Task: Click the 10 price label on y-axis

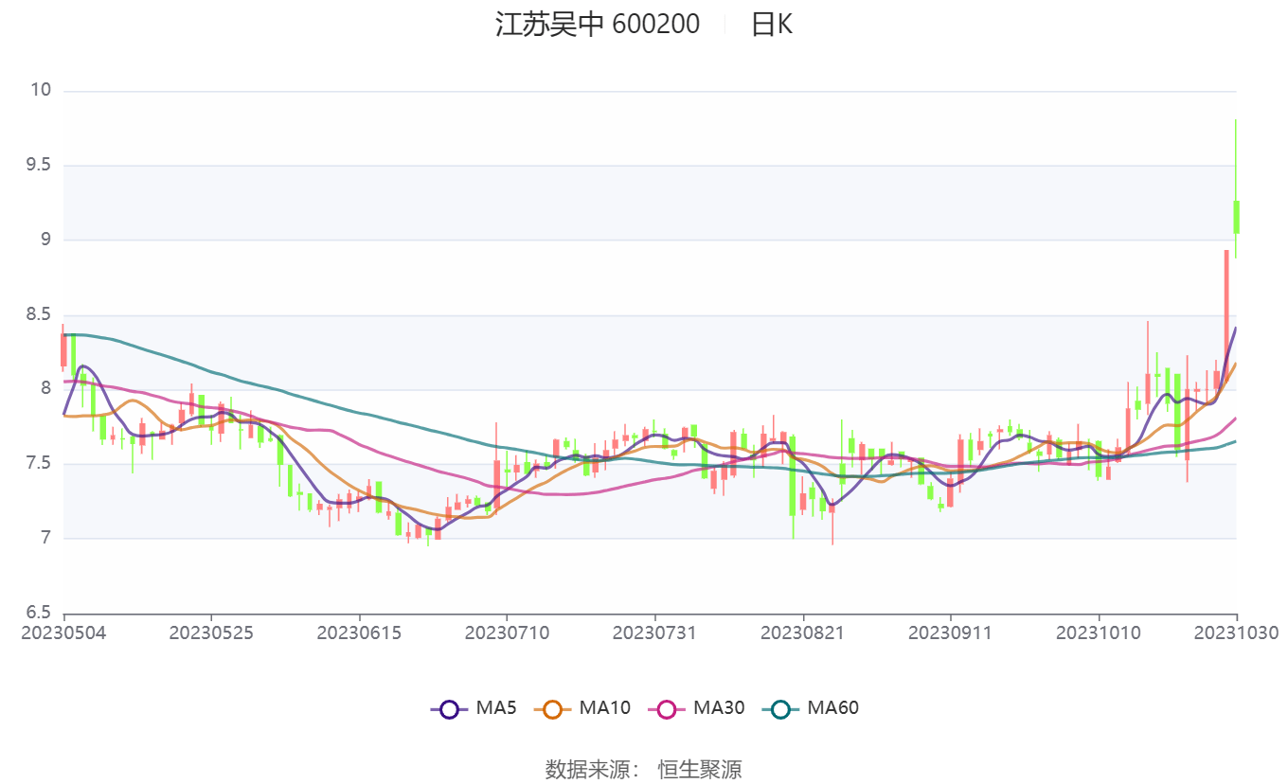Action: tap(40, 91)
